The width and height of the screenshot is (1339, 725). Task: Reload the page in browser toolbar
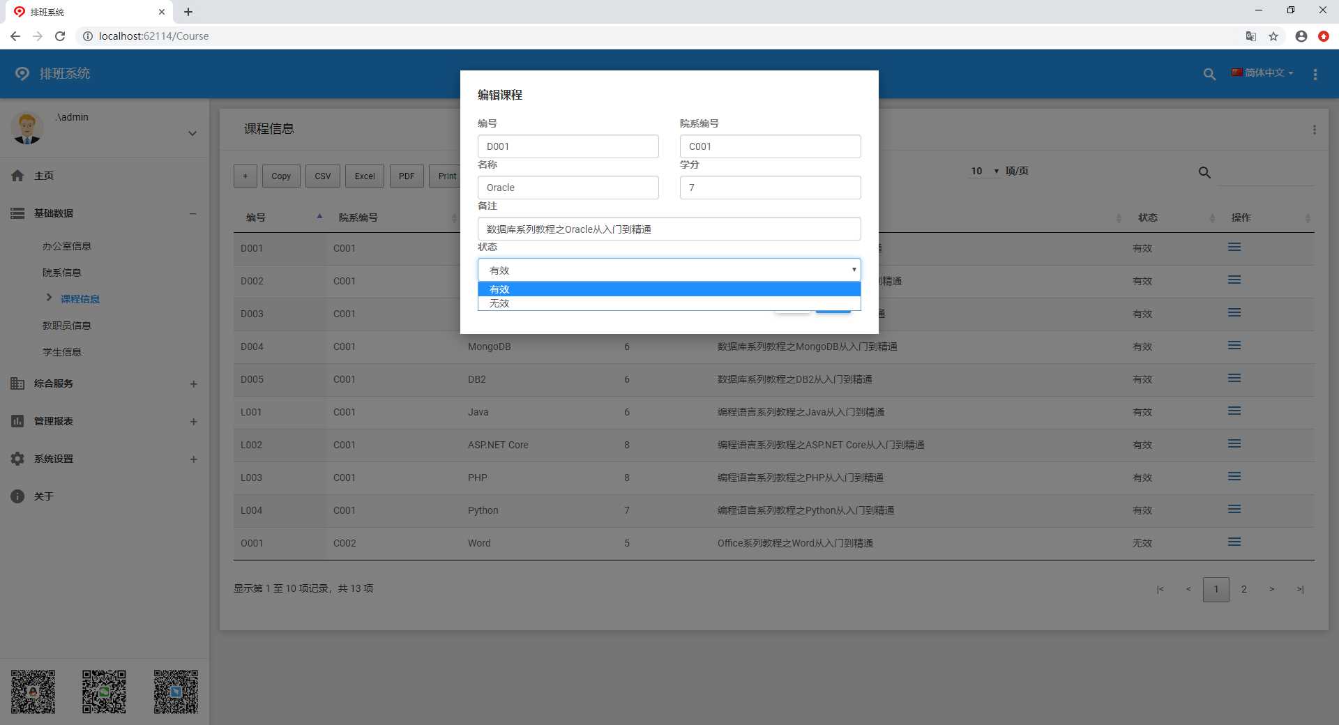tap(60, 36)
